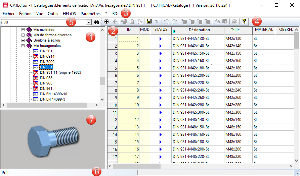Click the save floppy disk icon
The height and width of the screenshot is (176, 300).
coord(149,21)
